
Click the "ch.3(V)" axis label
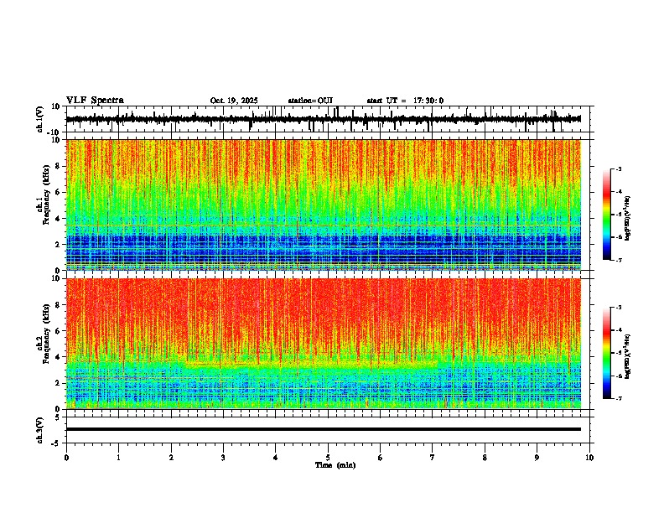[x=39, y=430]
